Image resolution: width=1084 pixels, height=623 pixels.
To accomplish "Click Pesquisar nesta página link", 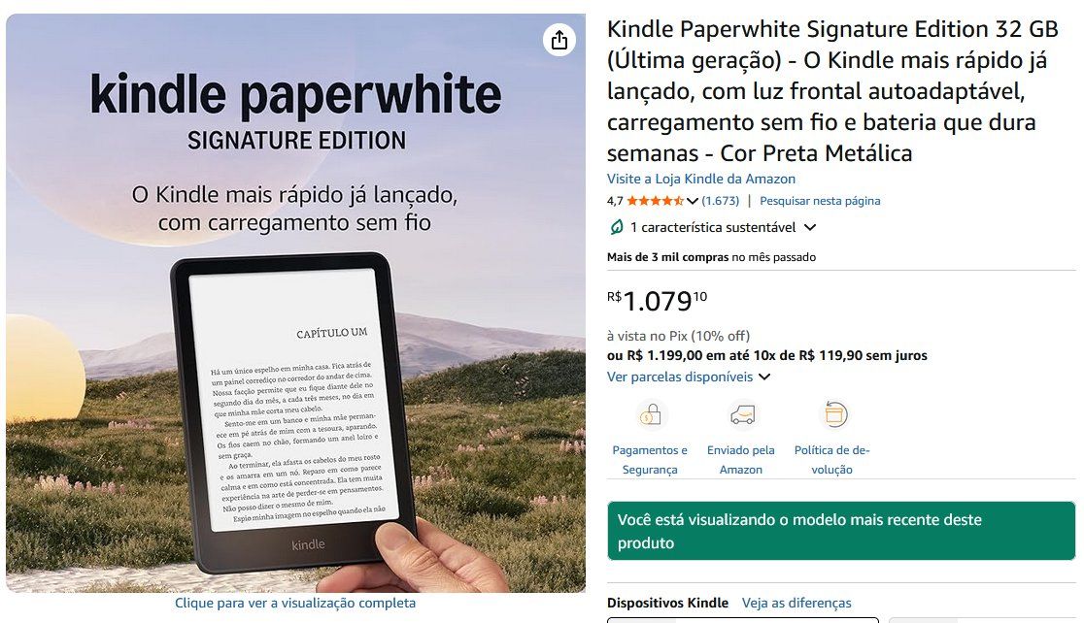I will click(x=820, y=201).
